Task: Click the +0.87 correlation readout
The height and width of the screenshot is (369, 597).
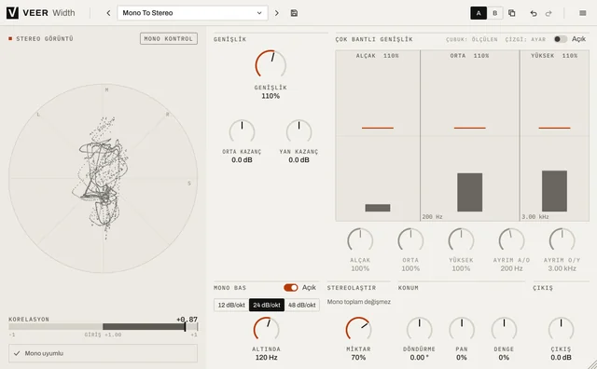Action: pyautogui.click(x=187, y=320)
